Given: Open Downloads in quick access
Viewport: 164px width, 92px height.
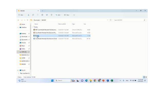Looking at the screenshot, I should coord(24,37).
